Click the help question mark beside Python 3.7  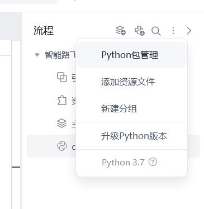tap(153, 162)
